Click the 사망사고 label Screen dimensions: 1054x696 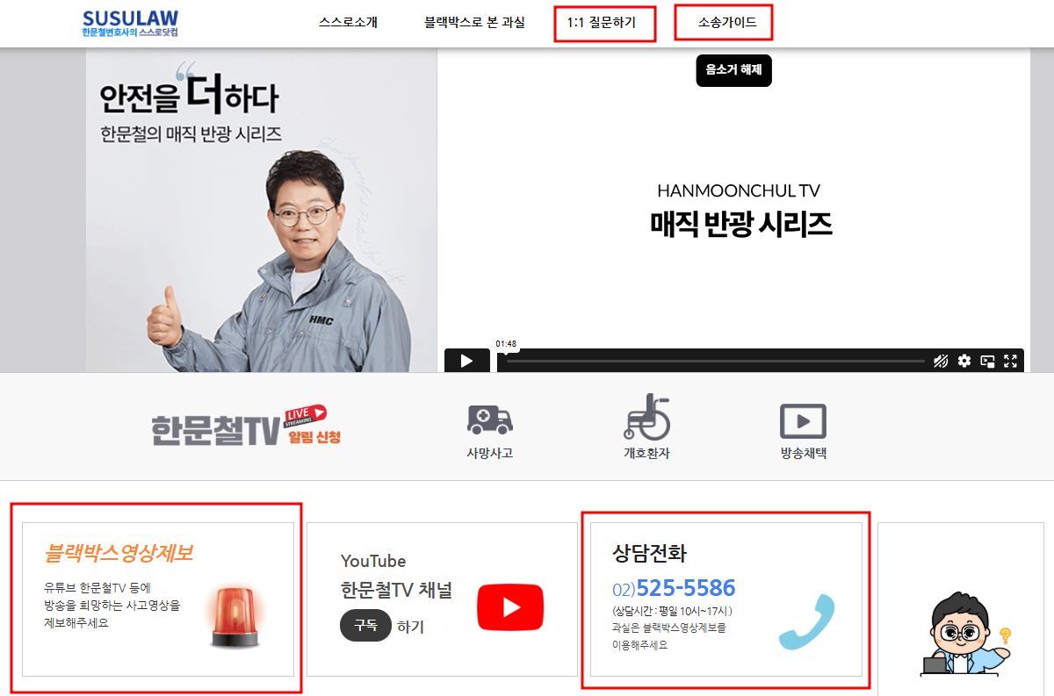pyautogui.click(x=490, y=454)
